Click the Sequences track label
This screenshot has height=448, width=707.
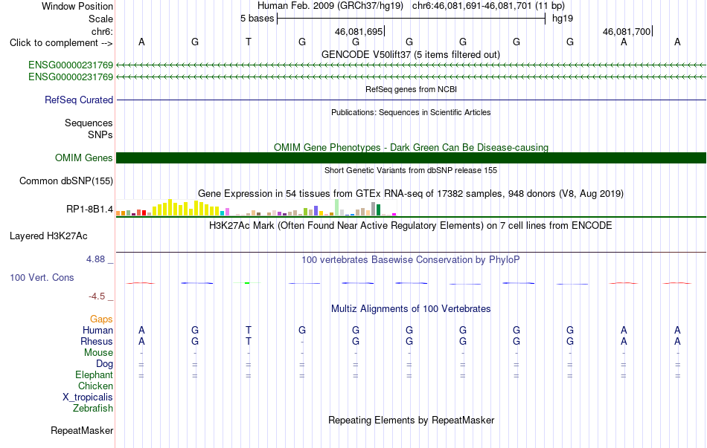coord(89,123)
